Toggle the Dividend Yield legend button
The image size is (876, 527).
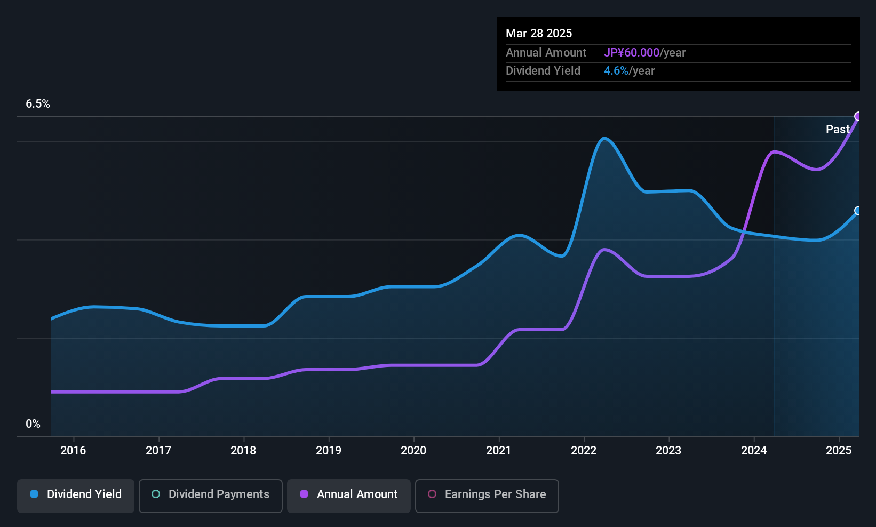tap(76, 496)
